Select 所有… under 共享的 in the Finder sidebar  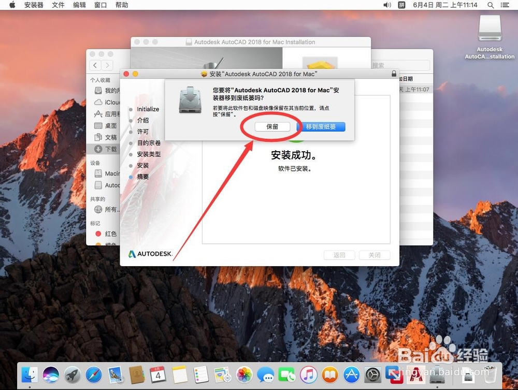click(104, 209)
